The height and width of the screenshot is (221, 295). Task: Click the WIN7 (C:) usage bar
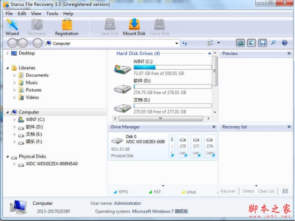[173, 67]
